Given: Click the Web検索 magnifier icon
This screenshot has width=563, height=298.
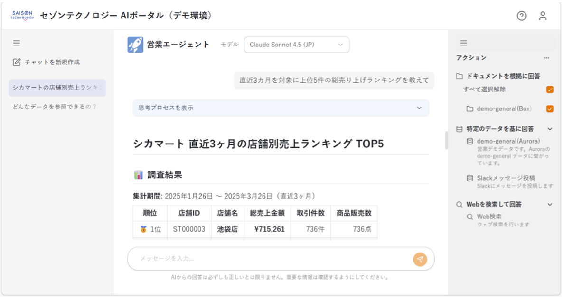Looking at the screenshot, I should click(469, 217).
